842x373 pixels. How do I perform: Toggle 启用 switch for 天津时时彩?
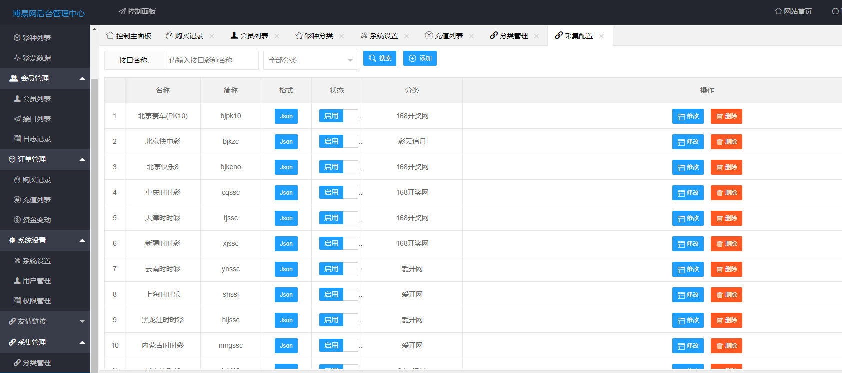click(339, 218)
